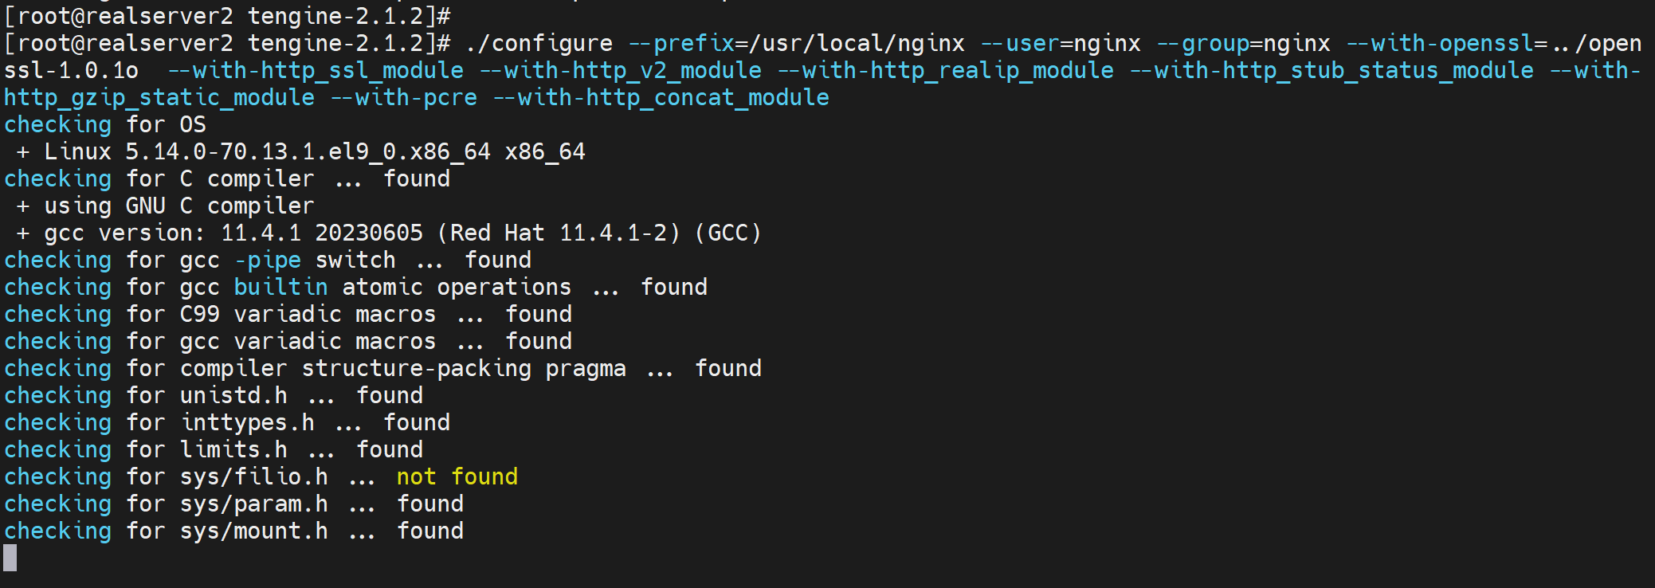Select the --with-http_v2_module flag

point(620,70)
